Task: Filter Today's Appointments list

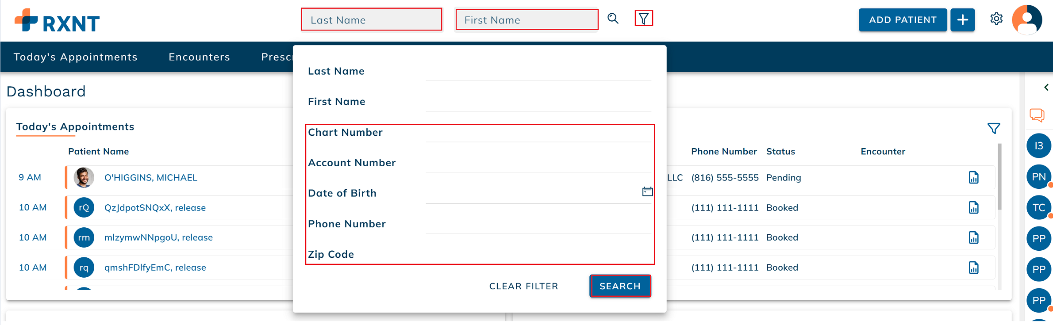Action: [994, 128]
